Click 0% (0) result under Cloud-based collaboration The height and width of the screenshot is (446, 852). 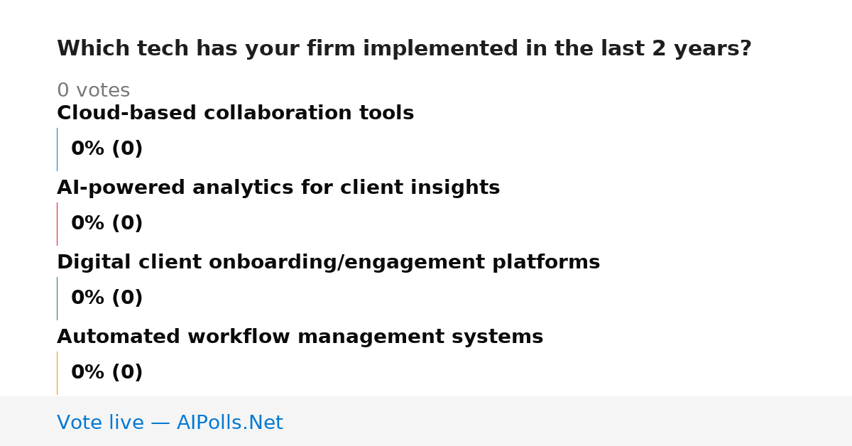click(106, 149)
